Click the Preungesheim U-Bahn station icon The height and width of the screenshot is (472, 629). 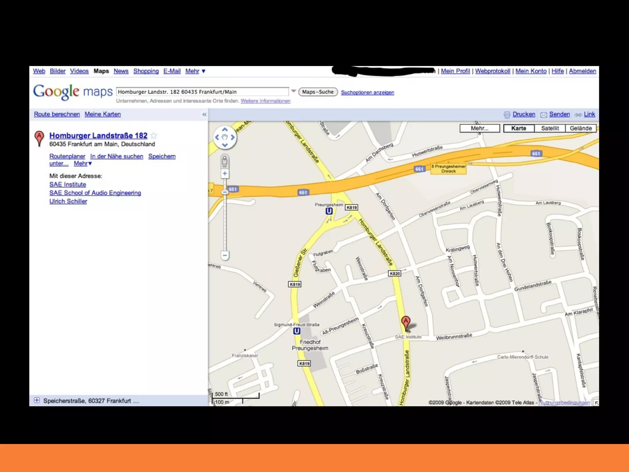[x=329, y=211]
